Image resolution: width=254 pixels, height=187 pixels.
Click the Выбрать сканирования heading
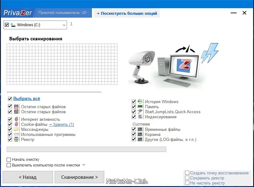(x=36, y=39)
